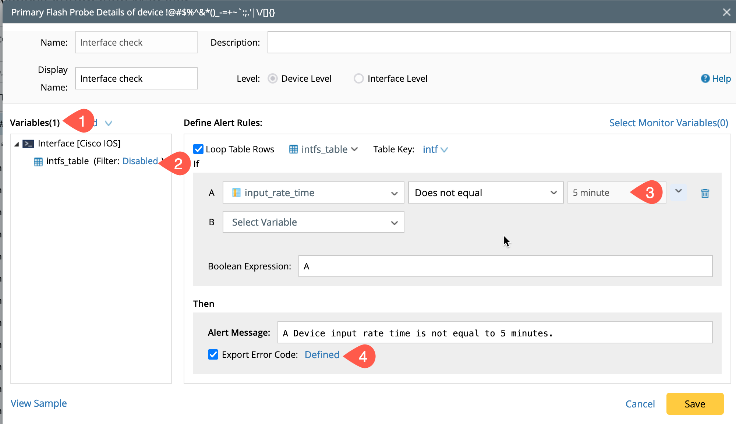
Task: Click into the Boolean Expression field
Action: 505,266
